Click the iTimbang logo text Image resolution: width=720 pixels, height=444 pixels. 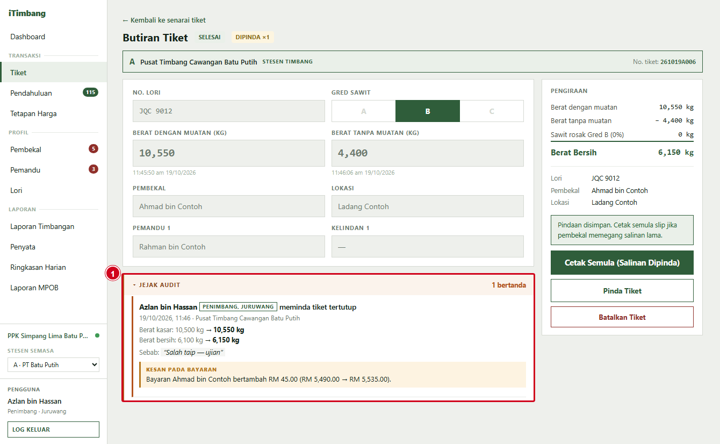(27, 13)
